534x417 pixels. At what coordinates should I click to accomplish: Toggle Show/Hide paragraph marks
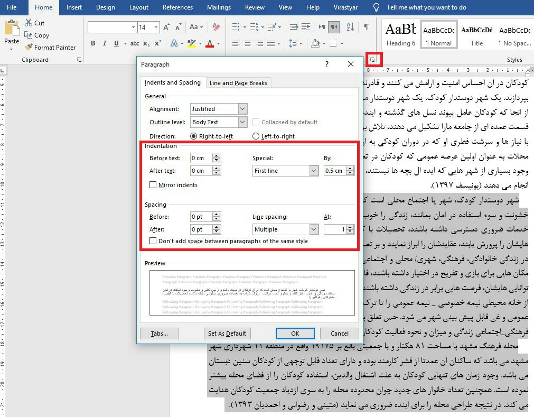point(367,27)
